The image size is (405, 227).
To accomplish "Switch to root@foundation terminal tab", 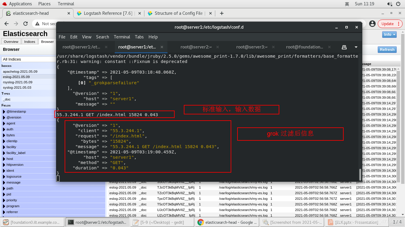I will coord(304,47).
